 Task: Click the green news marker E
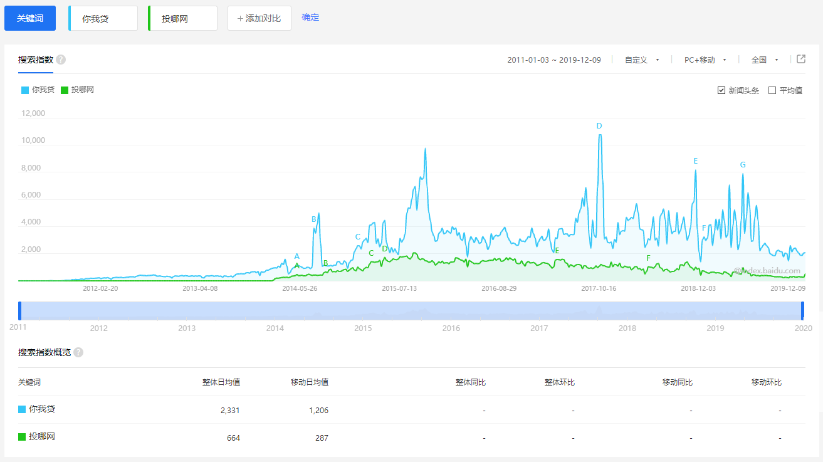pyautogui.click(x=557, y=251)
